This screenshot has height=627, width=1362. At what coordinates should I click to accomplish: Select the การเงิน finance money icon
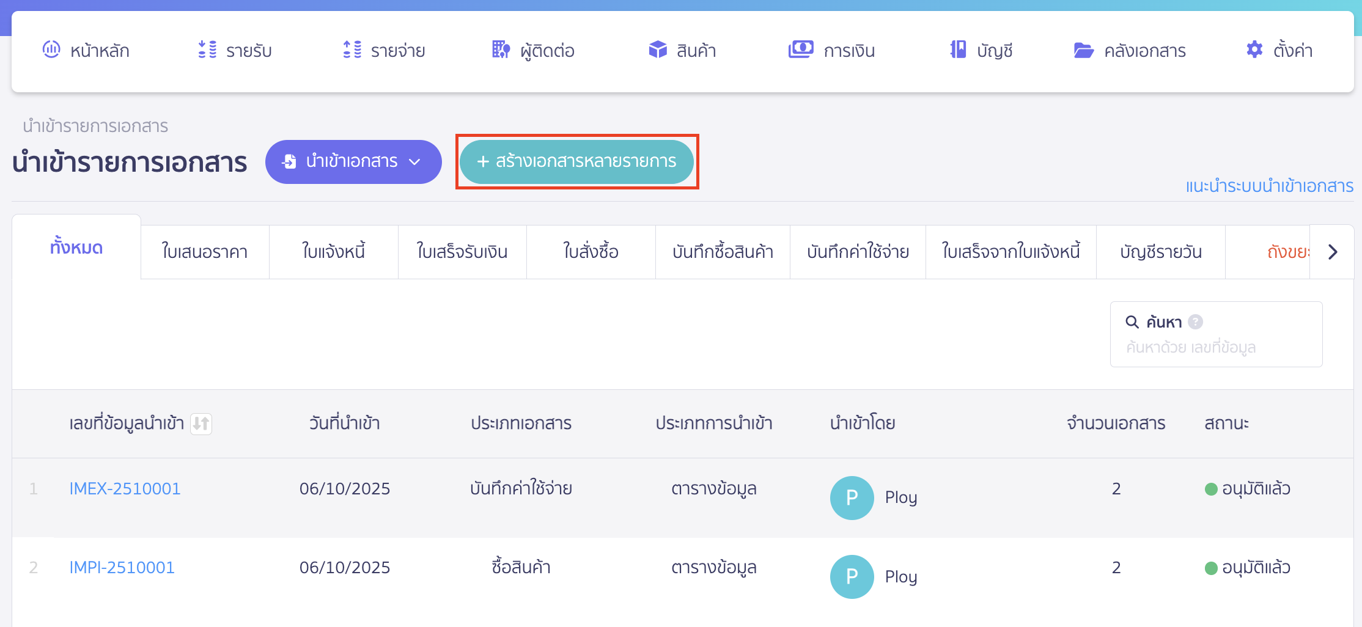[801, 49]
